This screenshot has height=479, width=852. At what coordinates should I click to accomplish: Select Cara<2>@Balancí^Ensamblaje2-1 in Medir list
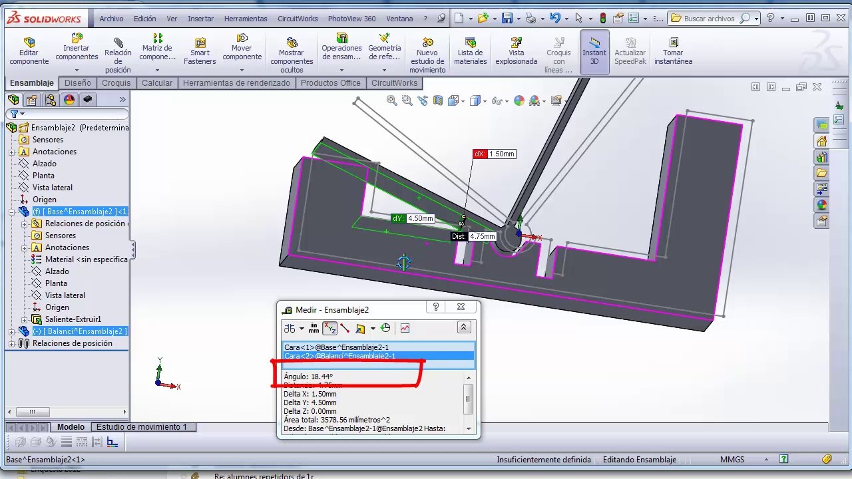[378, 356]
